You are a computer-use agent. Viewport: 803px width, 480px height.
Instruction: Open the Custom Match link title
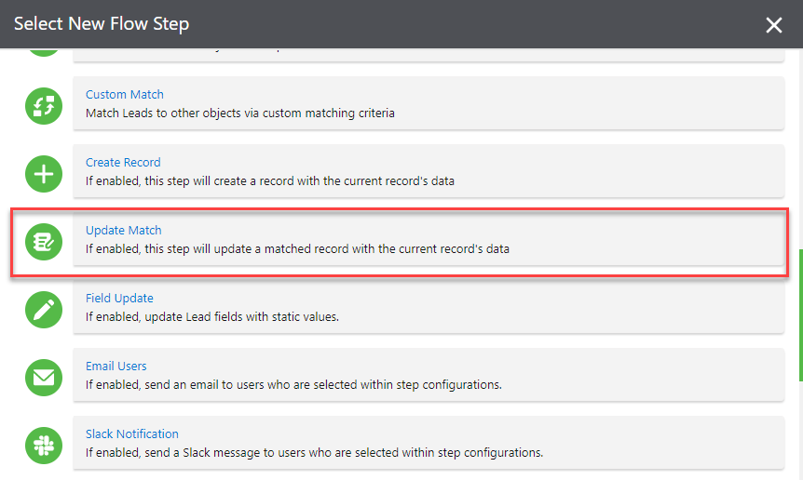click(125, 95)
